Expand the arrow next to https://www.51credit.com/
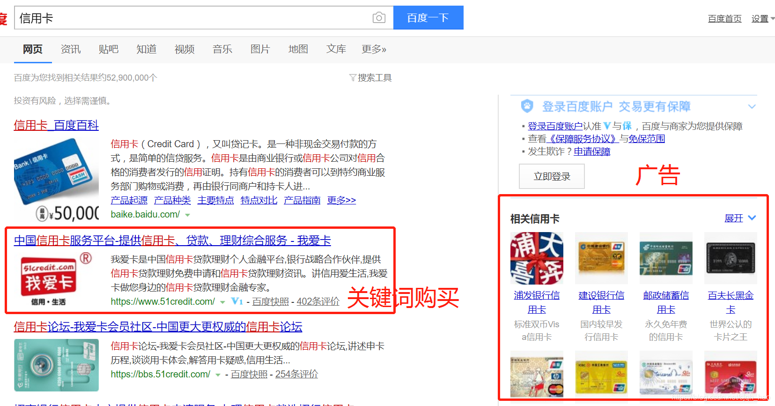Viewport: 775px width, 406px height. tap(222, 302)
